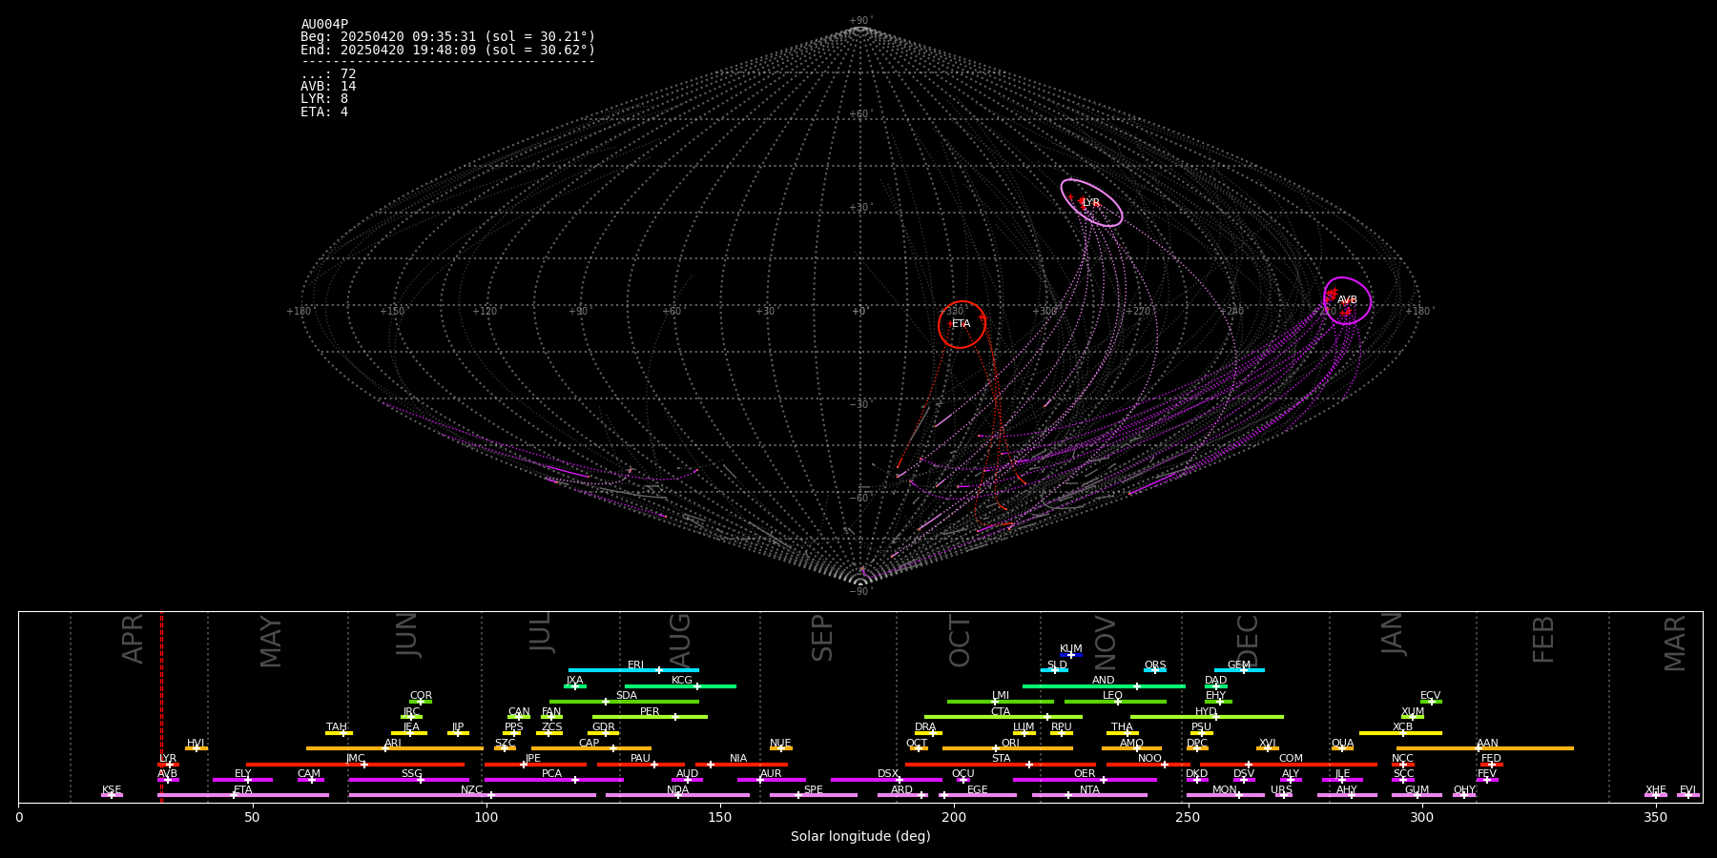Click the NOO shower bar in timeline

tap(1148, 765)
